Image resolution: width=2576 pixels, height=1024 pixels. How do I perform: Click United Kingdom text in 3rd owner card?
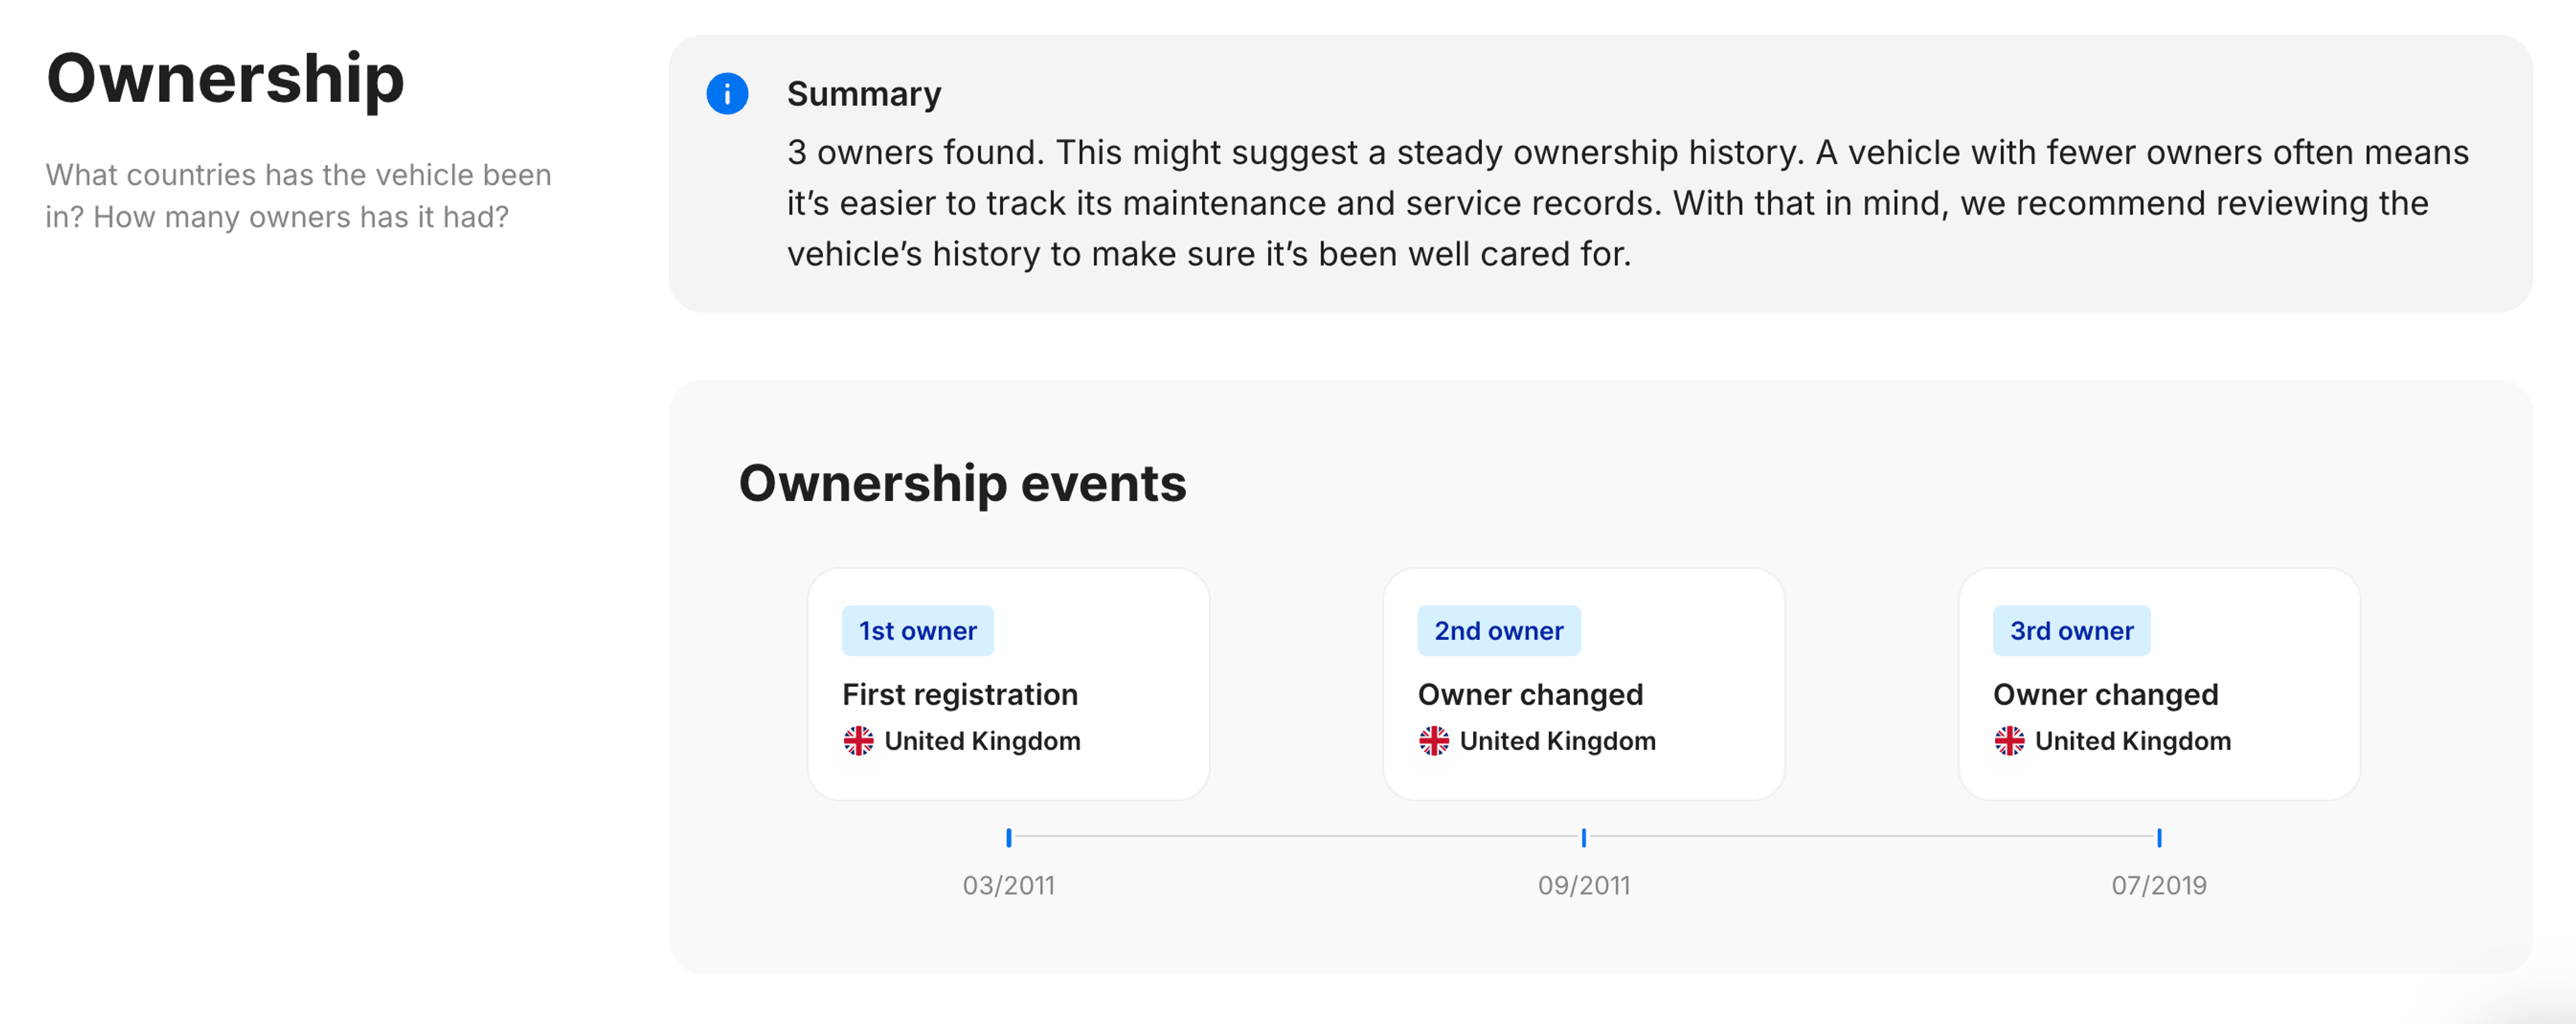click(x=2132, y=741)
